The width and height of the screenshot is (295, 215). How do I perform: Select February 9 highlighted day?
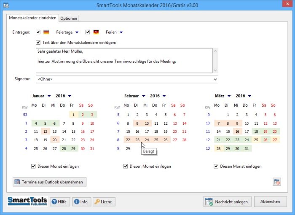click(x=137, y=124)
